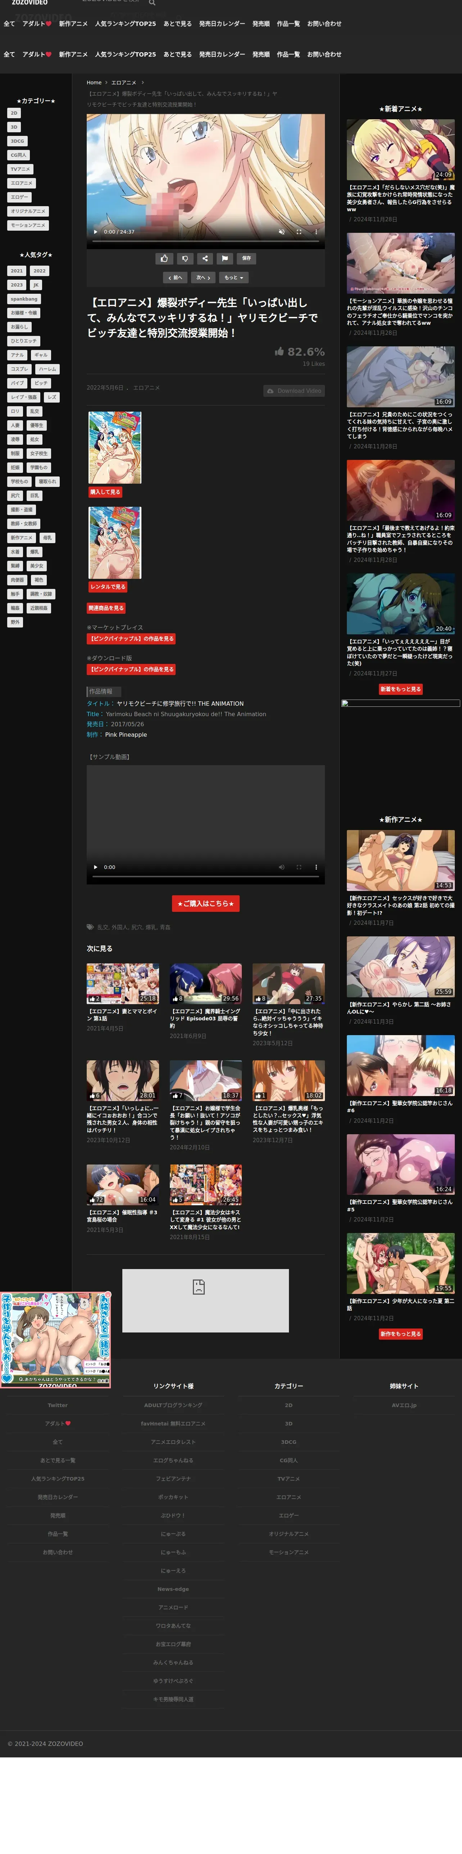Image resolution: width=462 pixels, height=1854 pixels.
Task: Click the 保存 save button
Action: click(246, 258)
